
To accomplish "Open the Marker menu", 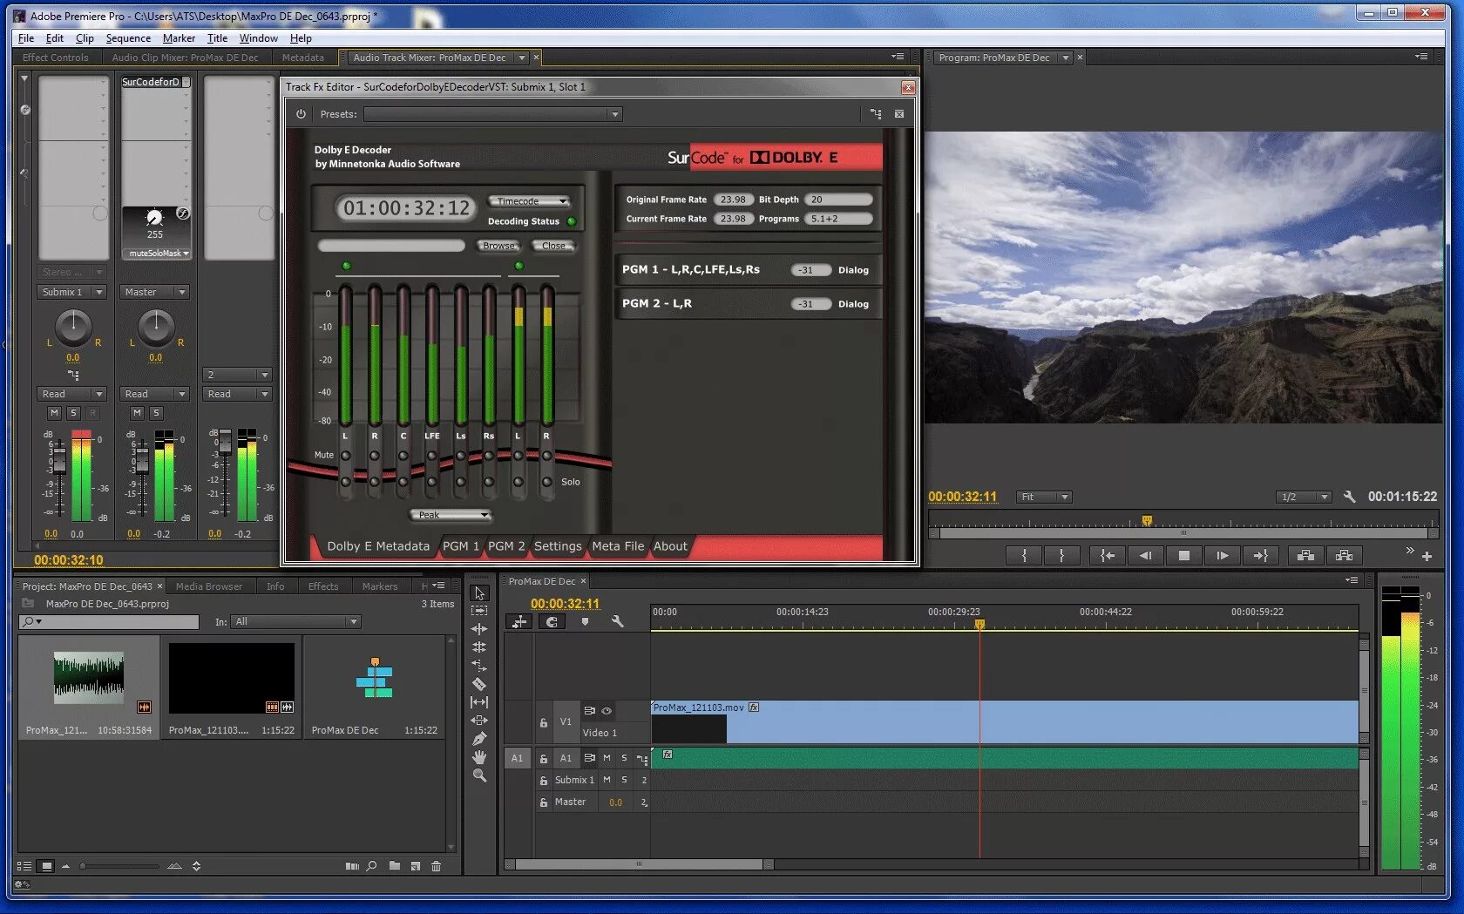I will [179, 38].
